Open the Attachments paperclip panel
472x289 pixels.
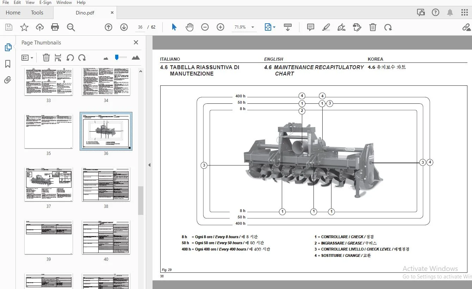click(x=8, y=80)
